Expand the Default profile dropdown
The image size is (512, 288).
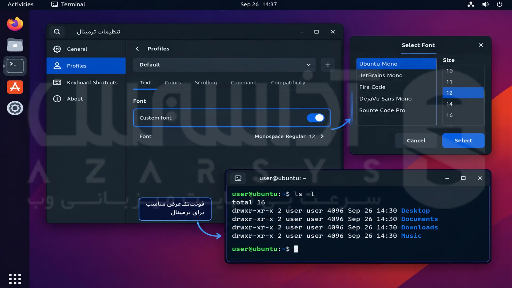click(x=225, y=65)
